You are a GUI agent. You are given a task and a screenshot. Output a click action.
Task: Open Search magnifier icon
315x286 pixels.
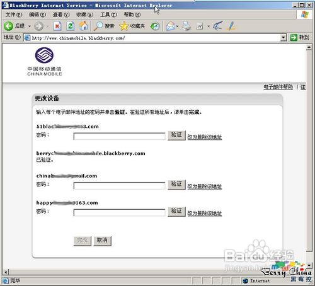click(x=98, y=26)
